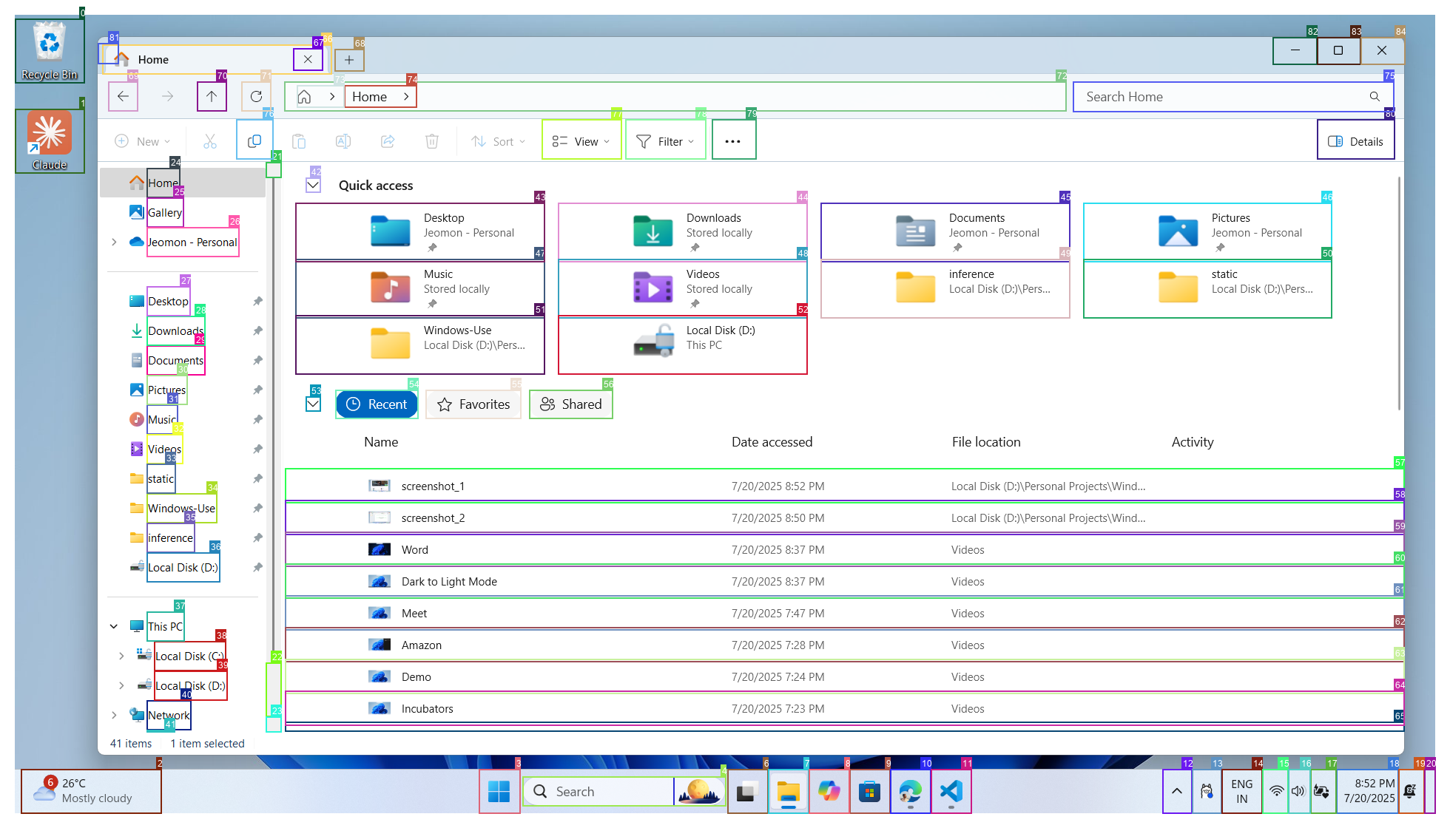This screenshot has width=1450, height=828.
Task: Switch to the Shared tab
Action: (x=570, y=404)
